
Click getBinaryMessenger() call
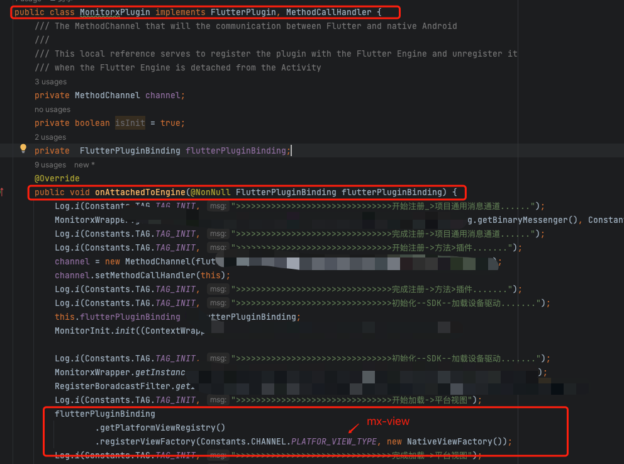pyautogui.click(x=527, y=220)
